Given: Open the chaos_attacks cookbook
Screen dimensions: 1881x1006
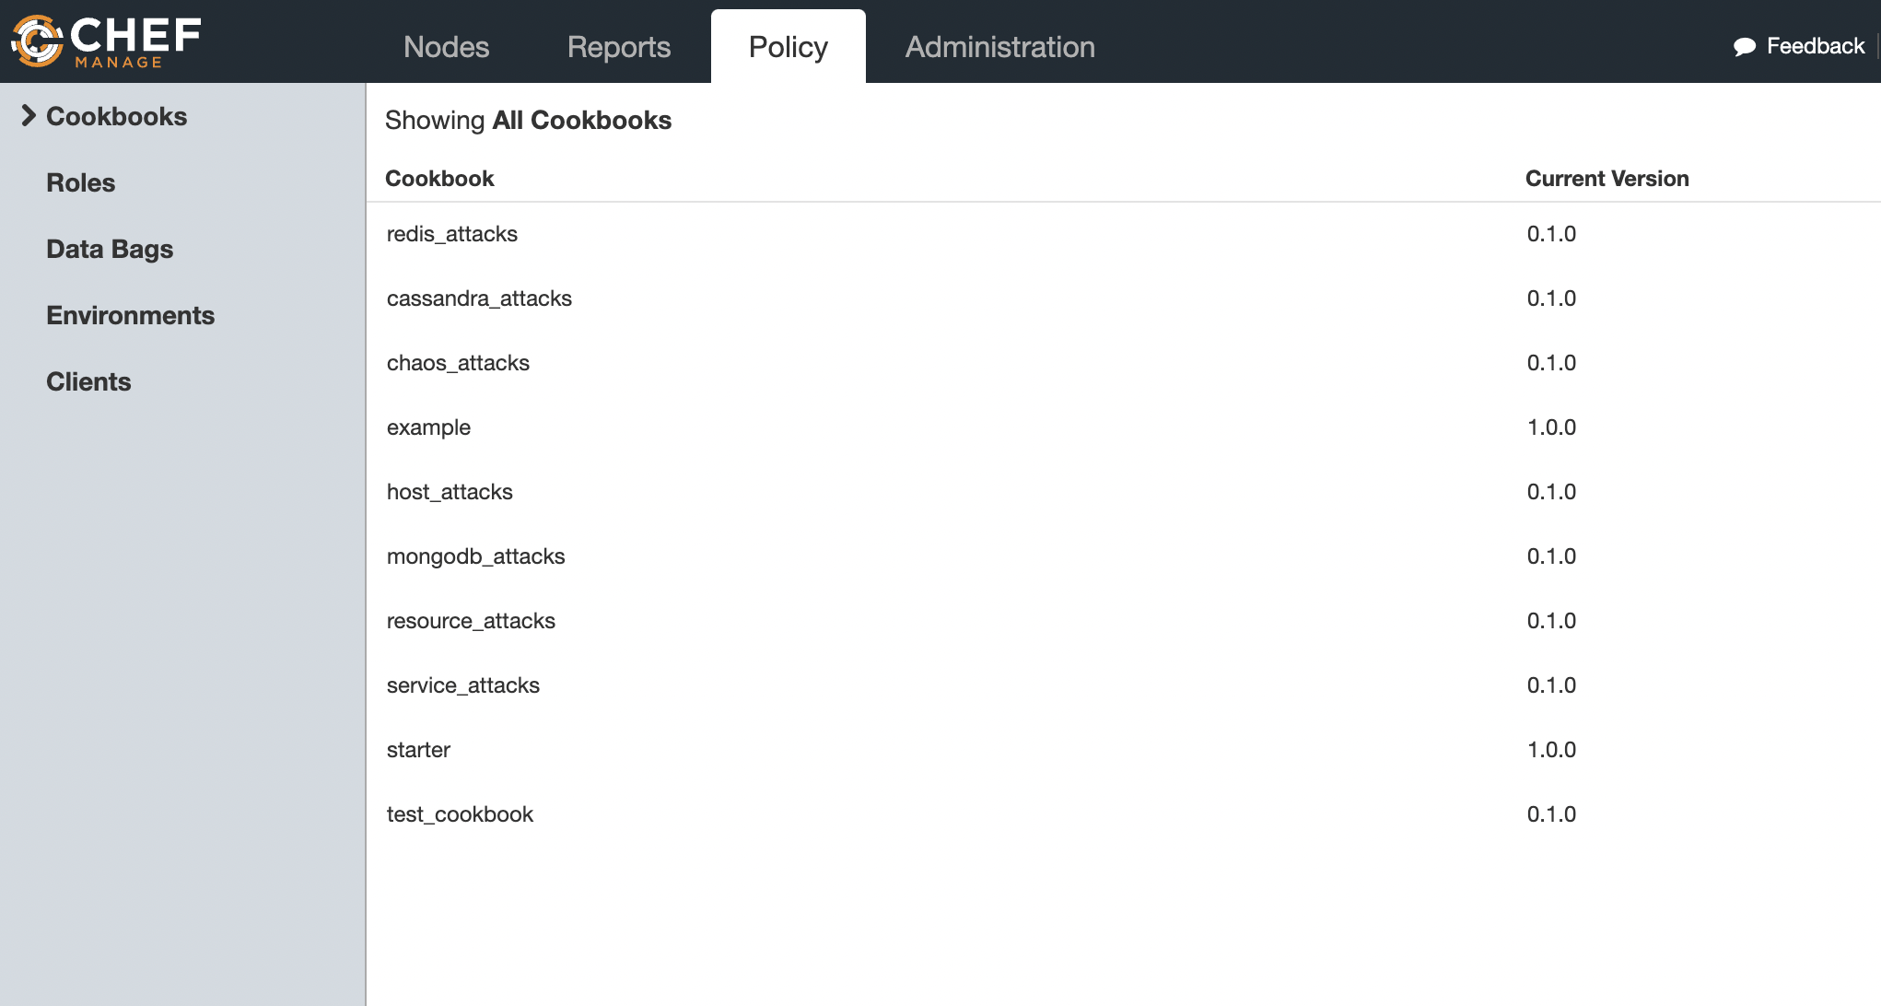Looking at the screenshot, I should [x=458, y=363].
